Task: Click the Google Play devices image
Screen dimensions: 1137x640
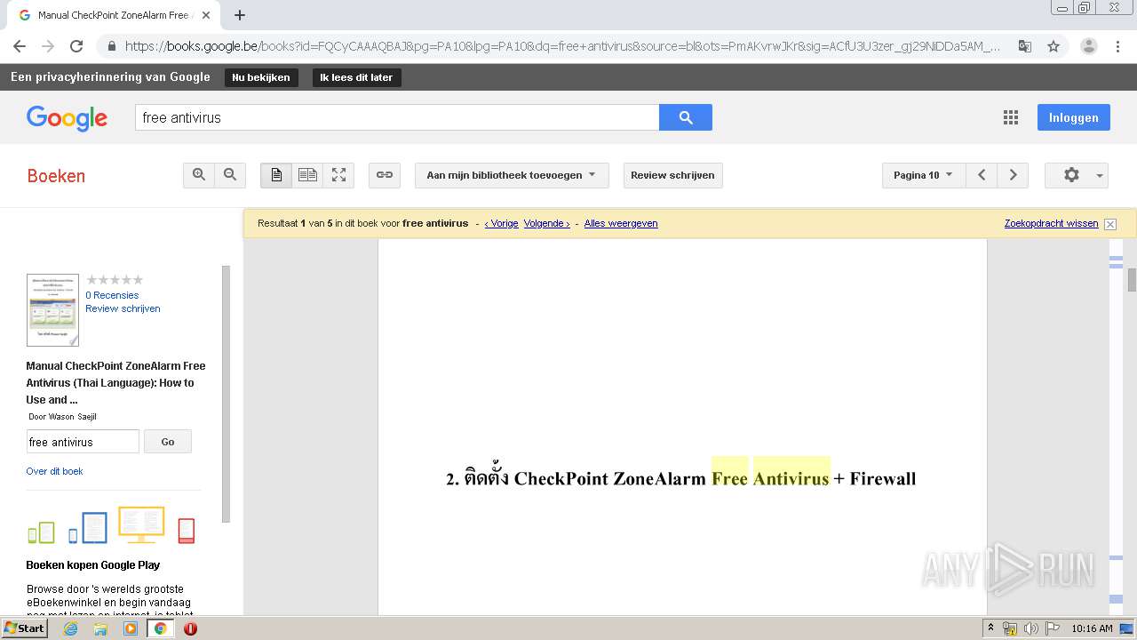Action: [111, 525]
